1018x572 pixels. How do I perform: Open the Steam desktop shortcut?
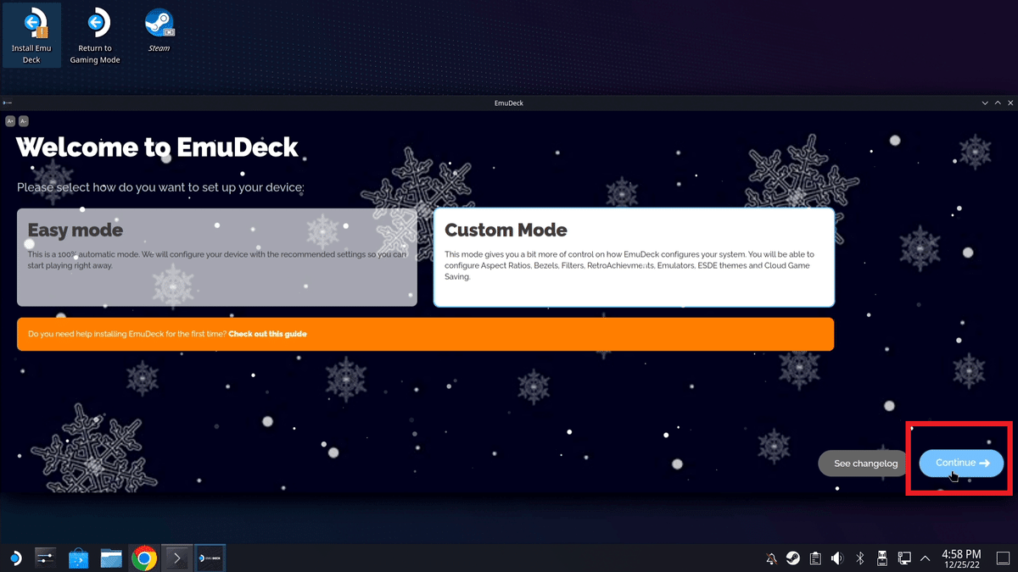pyautogui.click(x=159, y=31)
